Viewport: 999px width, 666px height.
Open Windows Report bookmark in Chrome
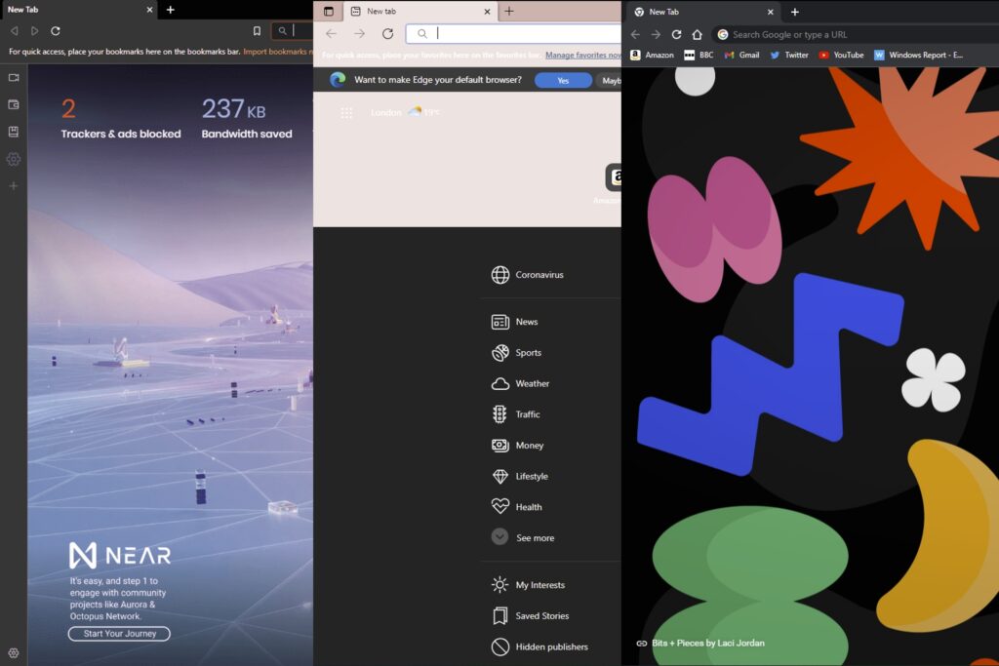pyautogui.click(x=918, y=55)
